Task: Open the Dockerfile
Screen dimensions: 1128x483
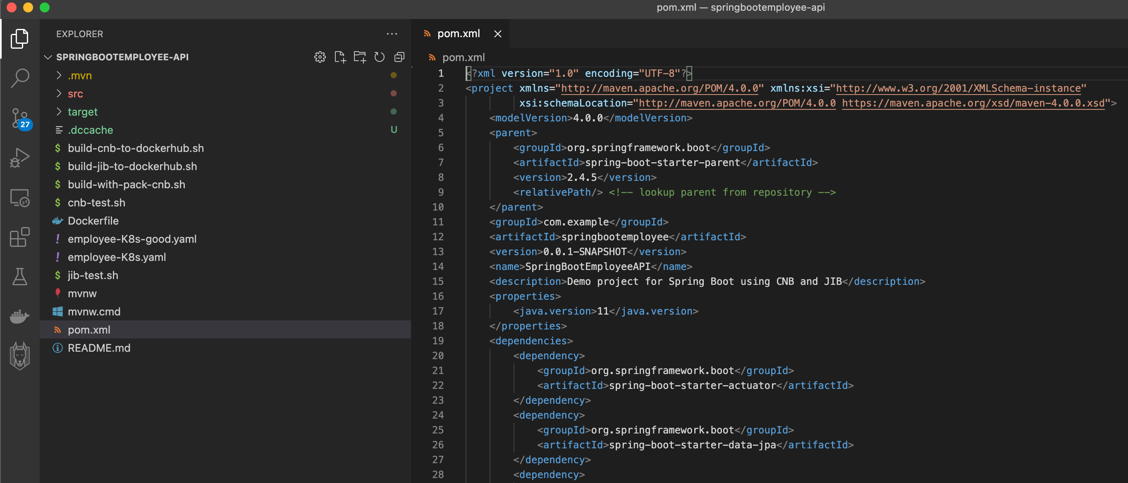Action: (x=225, y=221)
